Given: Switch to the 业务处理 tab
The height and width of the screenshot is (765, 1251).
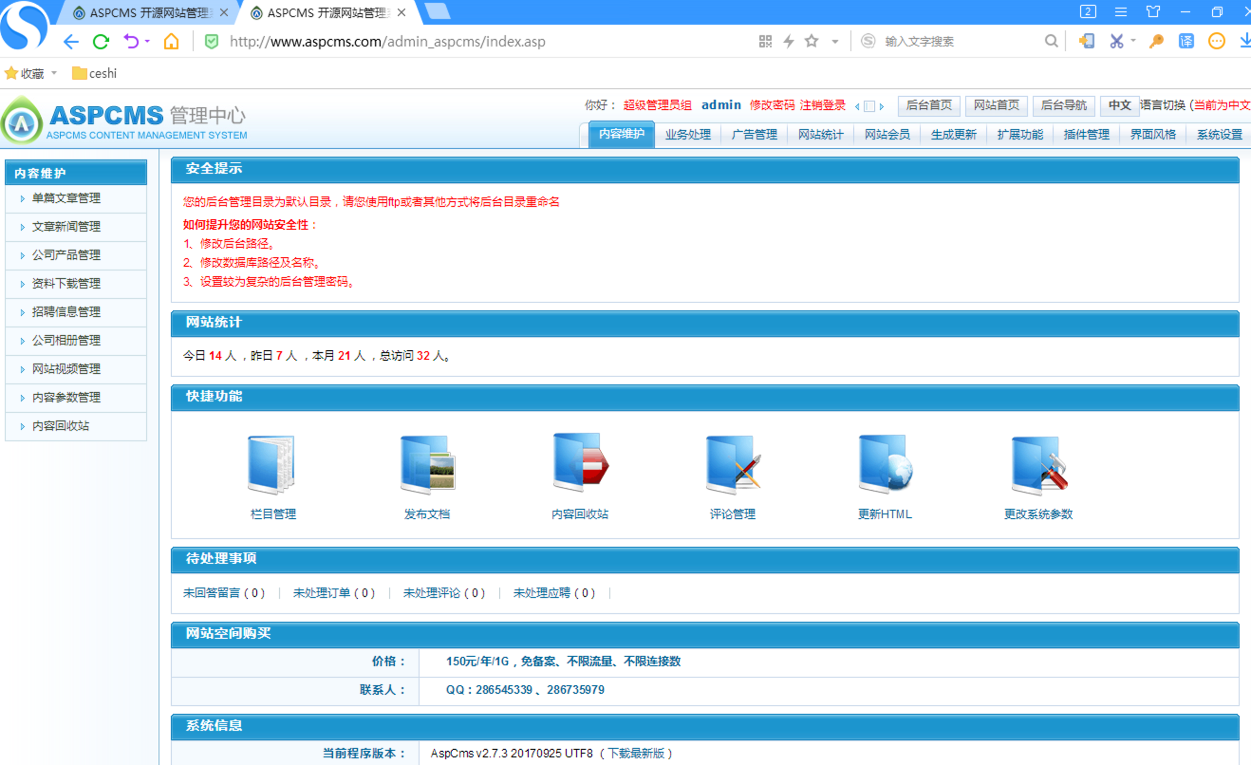Looking at the screenshot, I should tap(688, 134).
